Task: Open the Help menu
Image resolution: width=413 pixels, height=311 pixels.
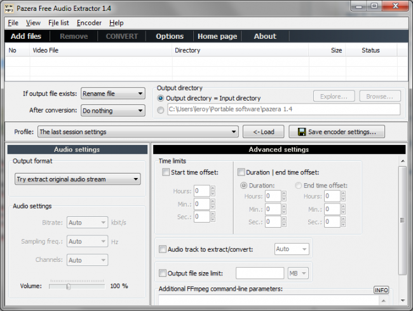Action: pos(116,23)
